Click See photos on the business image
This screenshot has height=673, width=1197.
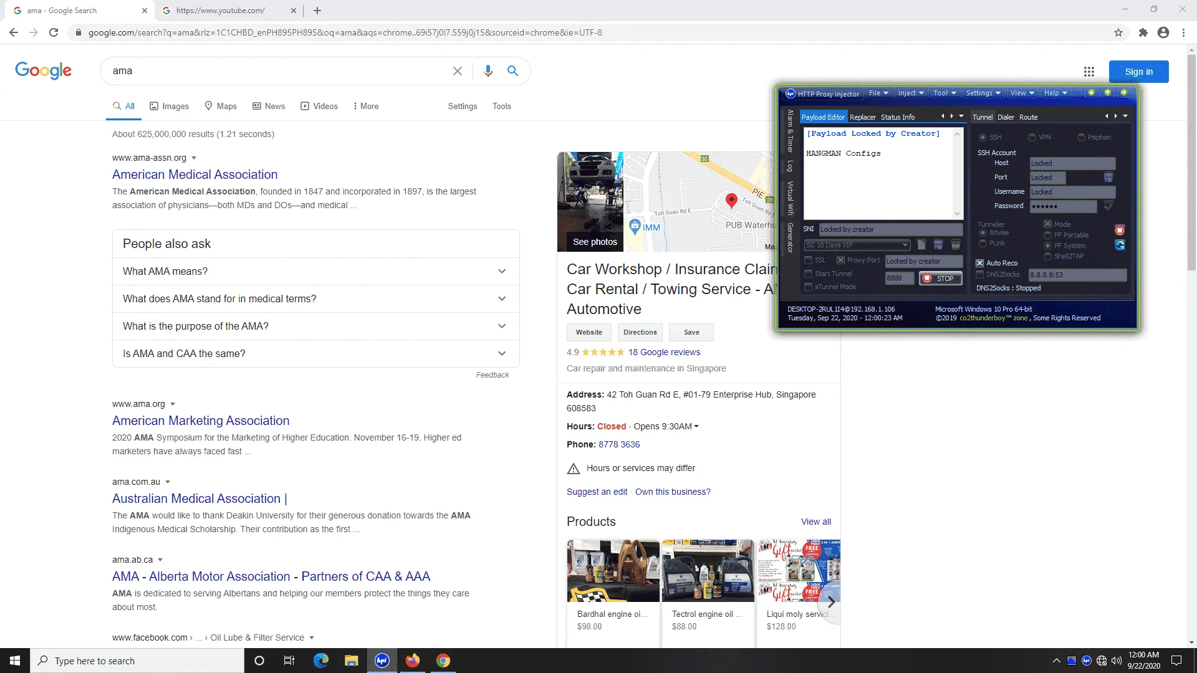(595, 242)
